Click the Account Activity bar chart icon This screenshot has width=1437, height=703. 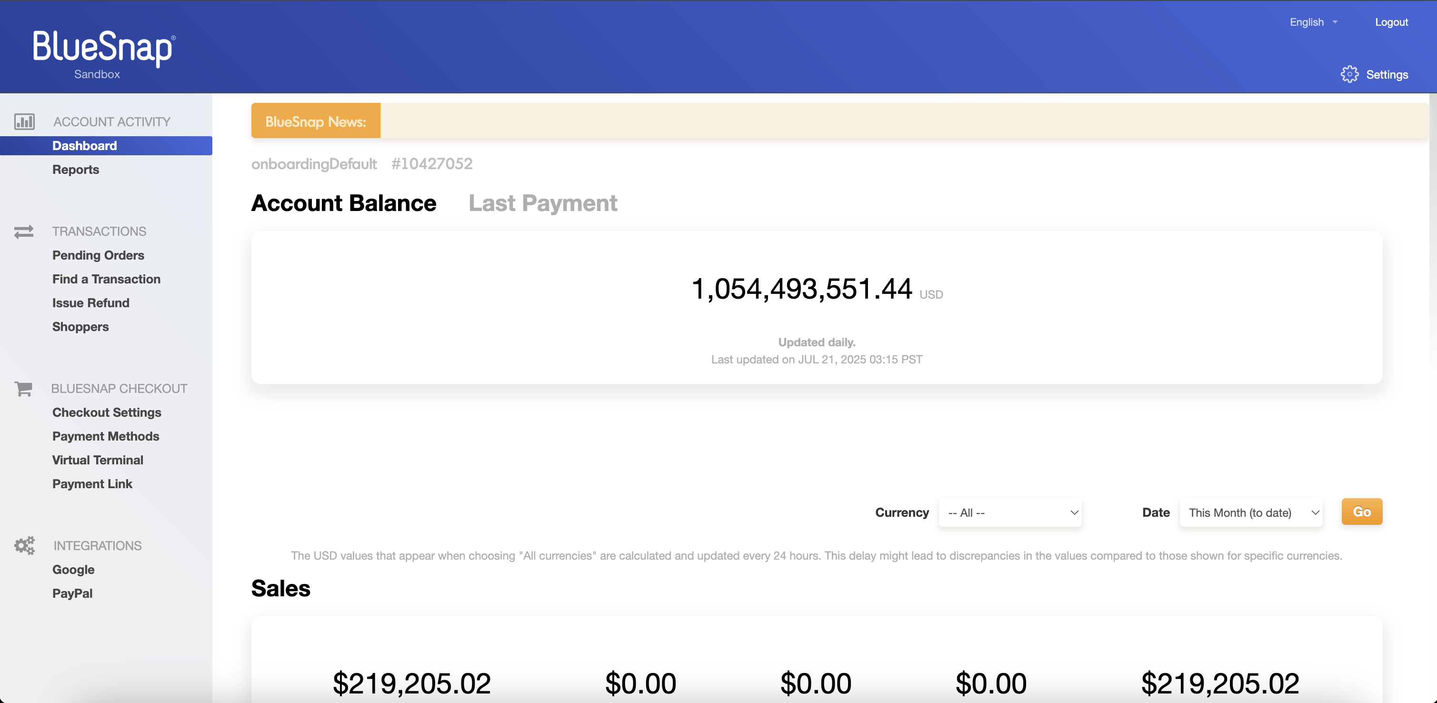[x=25, y=121]
